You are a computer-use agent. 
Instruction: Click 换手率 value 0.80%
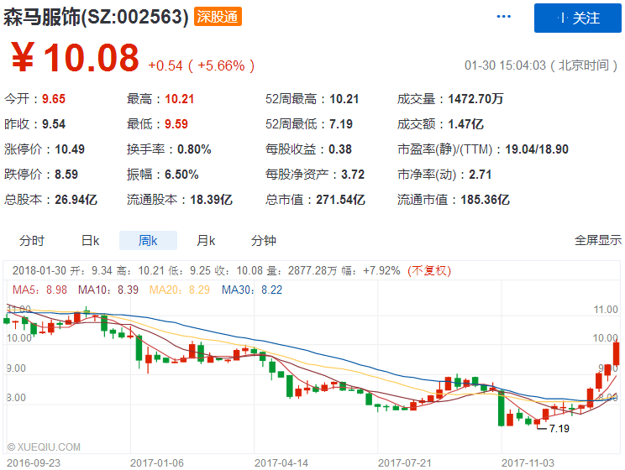194,149
